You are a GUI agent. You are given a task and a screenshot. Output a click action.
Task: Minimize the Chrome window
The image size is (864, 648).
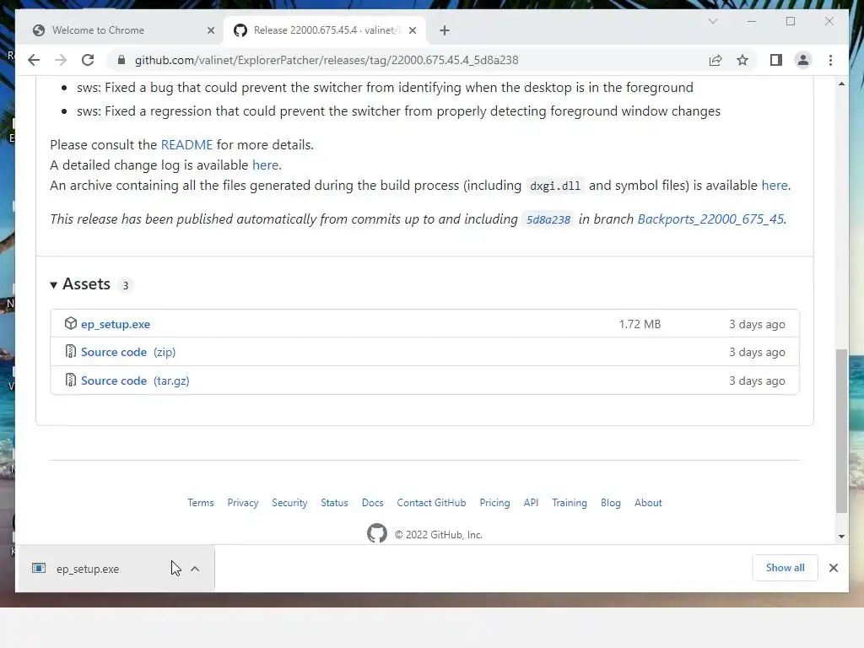coord(752,21)
